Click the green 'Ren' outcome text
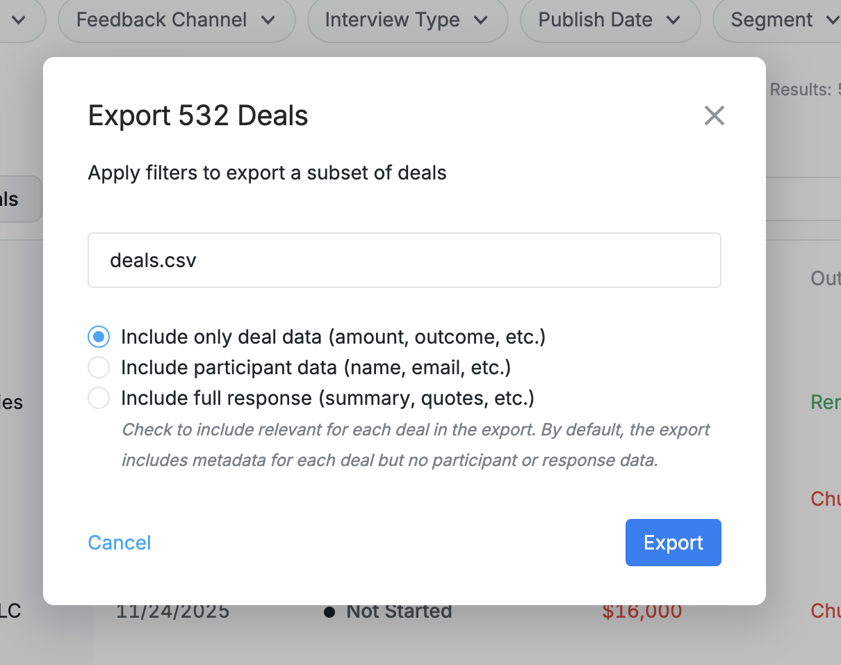The width and height of the screenshot is (841, 665). click(x=826, y=402)
